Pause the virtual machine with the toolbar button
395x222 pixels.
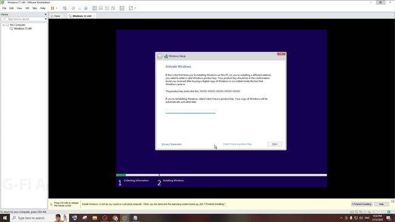pos(52,8)
